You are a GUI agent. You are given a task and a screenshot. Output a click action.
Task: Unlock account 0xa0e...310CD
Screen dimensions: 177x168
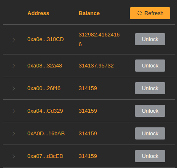(x=150, y=39)
